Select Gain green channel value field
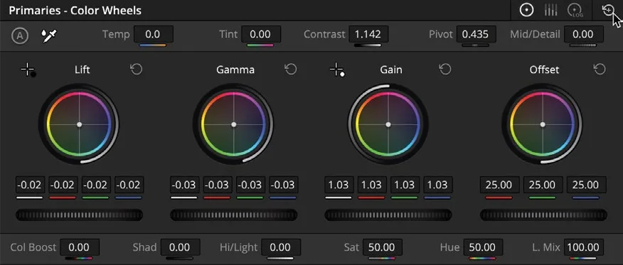Viewport: 623px width, 265px height. (x=405, y=185)
